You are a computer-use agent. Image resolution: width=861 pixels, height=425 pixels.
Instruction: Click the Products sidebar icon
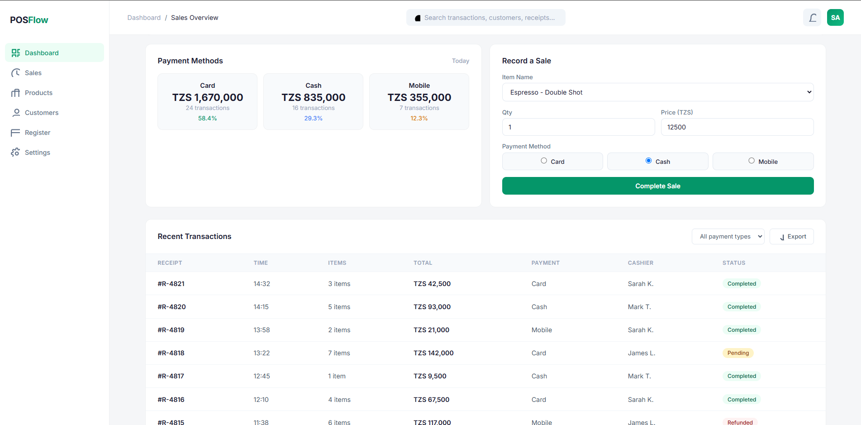tap(16, 93)
